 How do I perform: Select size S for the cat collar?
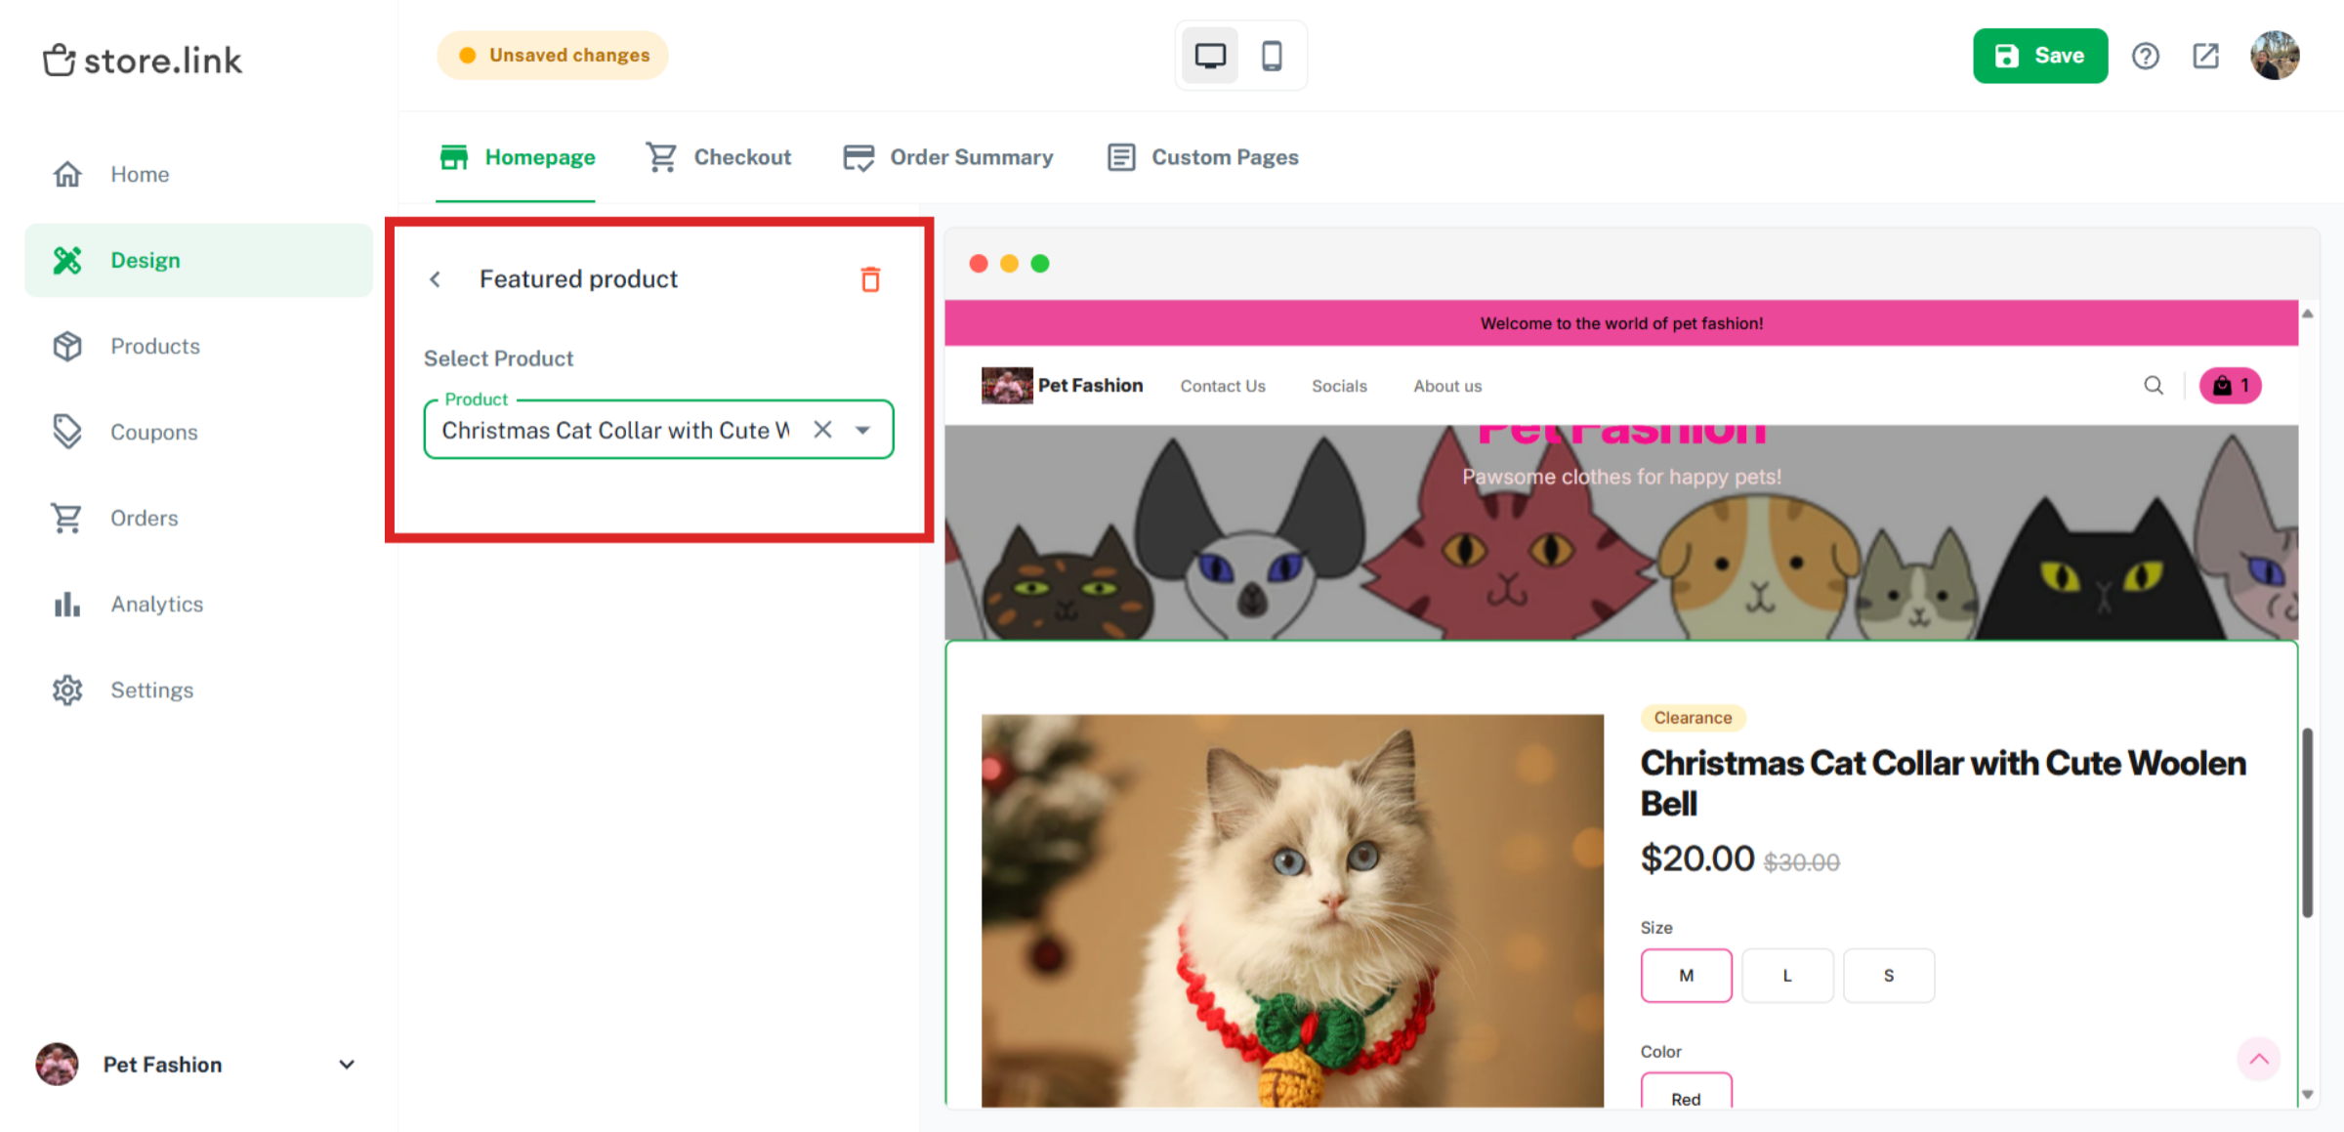(1888, 975)
